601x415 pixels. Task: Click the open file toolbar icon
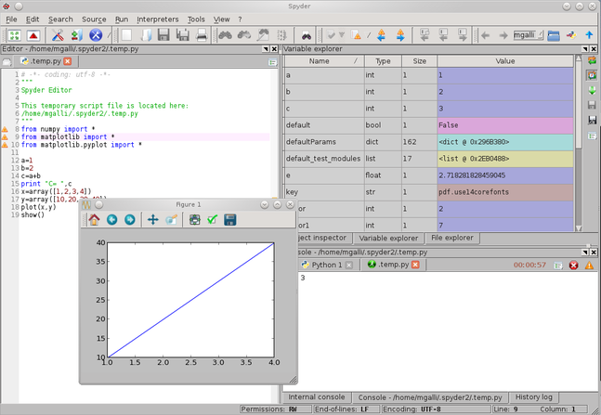[146, 35]
